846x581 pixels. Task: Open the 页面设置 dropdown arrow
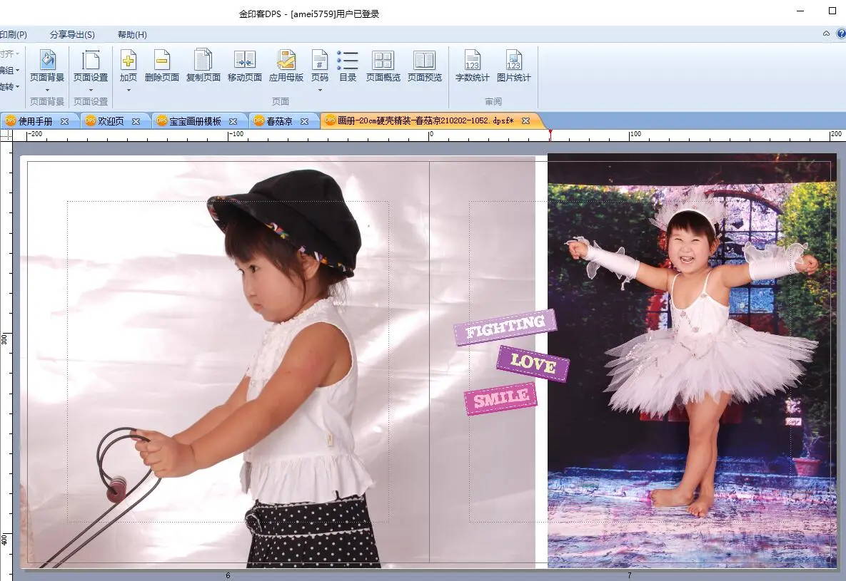click(x=91, y=90)
